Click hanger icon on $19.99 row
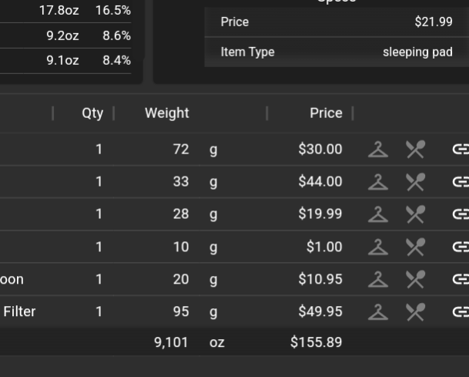Viewport: 469px width, 377px height. point(378,214)
